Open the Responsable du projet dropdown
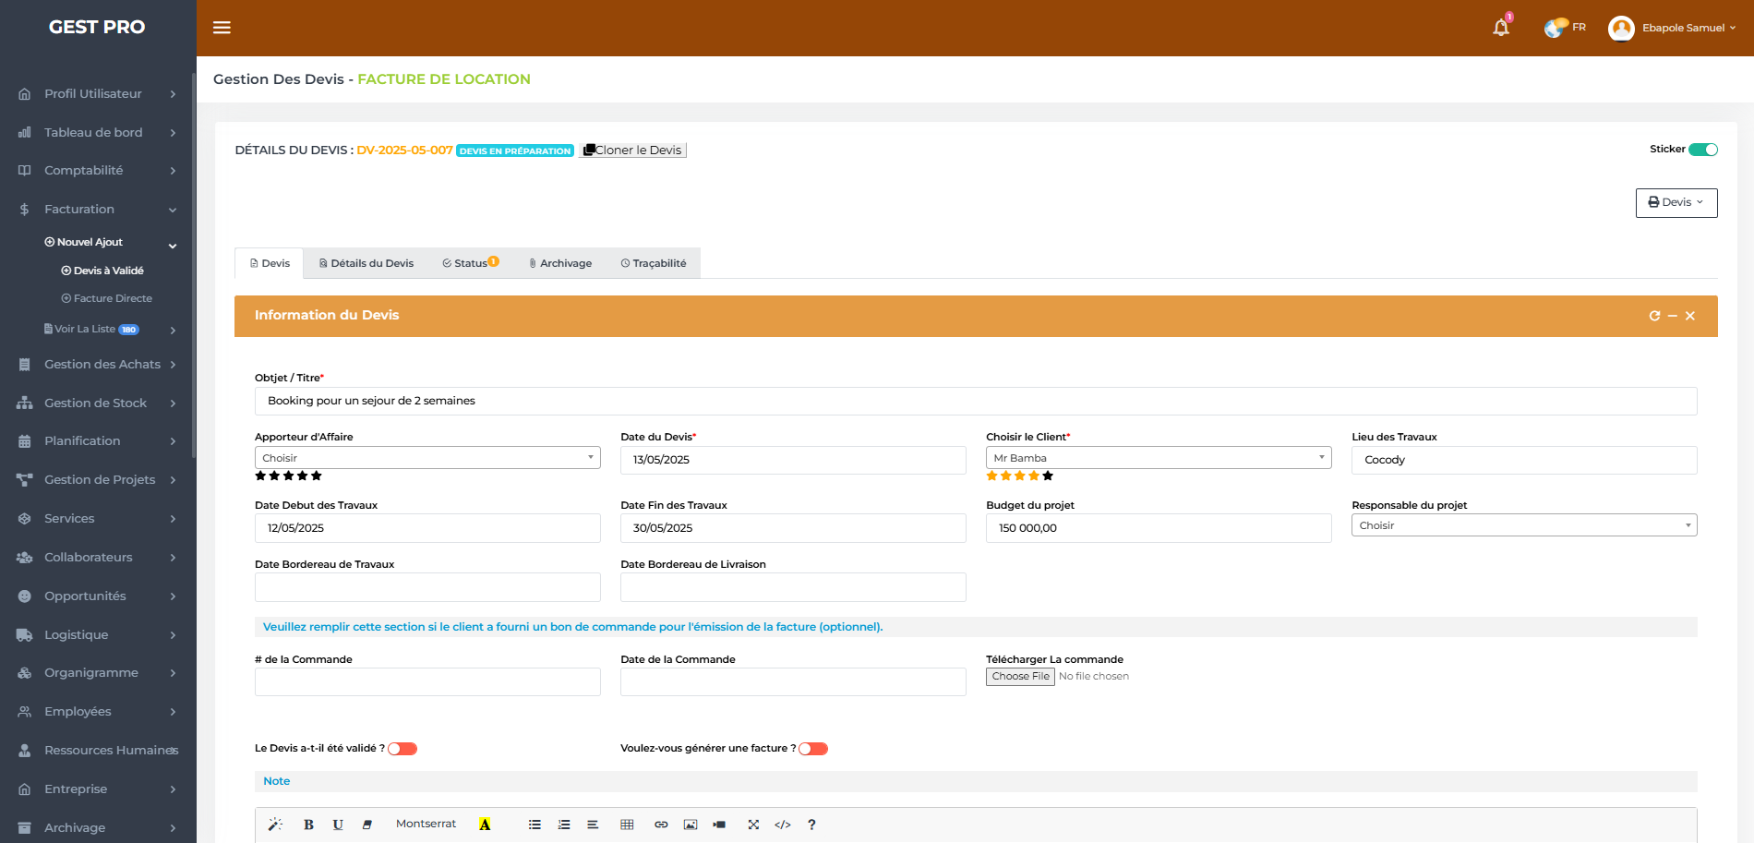This screenshot has width=1754, height=843. [1524, 525]
